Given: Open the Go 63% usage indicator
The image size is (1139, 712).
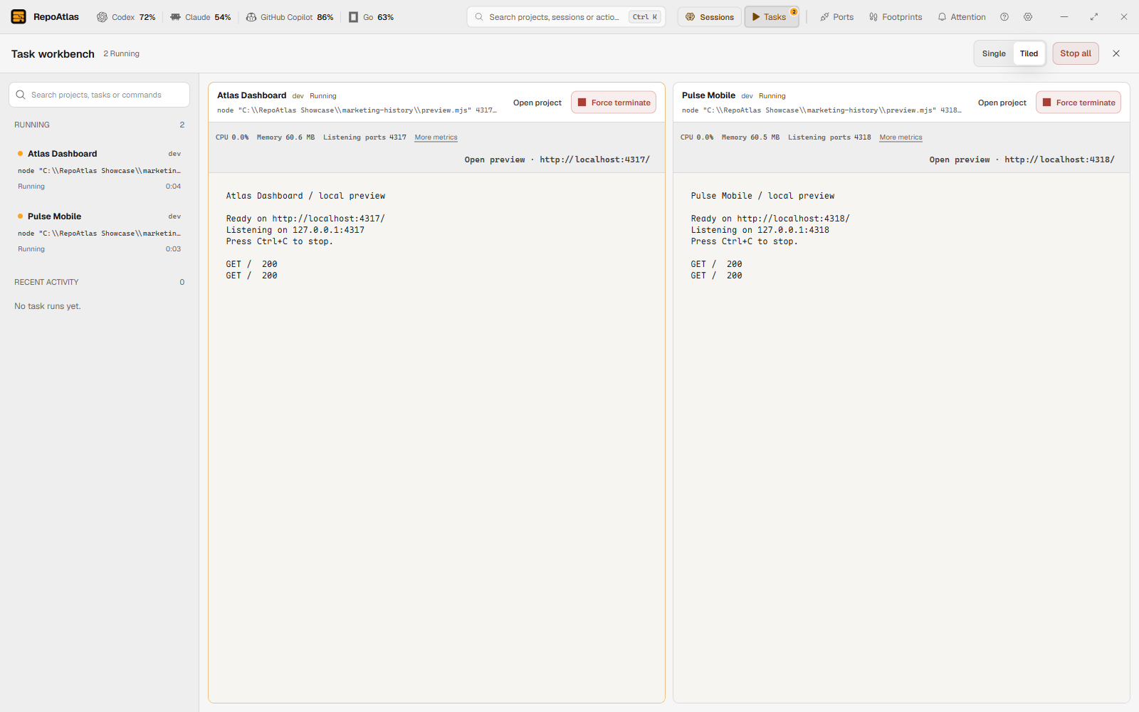Looking at the screenshot, I should click(371, 17).
